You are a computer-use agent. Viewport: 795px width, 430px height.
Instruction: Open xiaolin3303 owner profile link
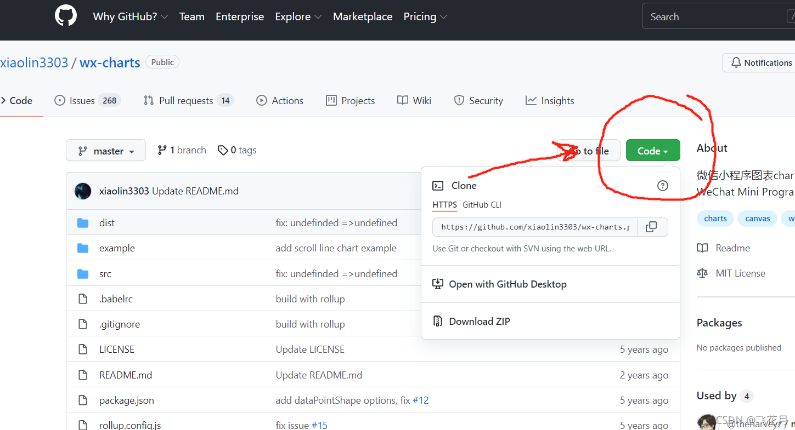point(34,62)
